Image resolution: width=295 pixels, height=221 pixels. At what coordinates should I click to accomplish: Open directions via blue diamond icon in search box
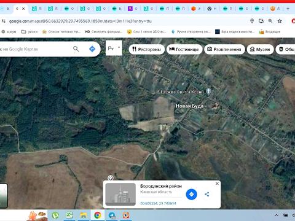click(x=92, y=49)
